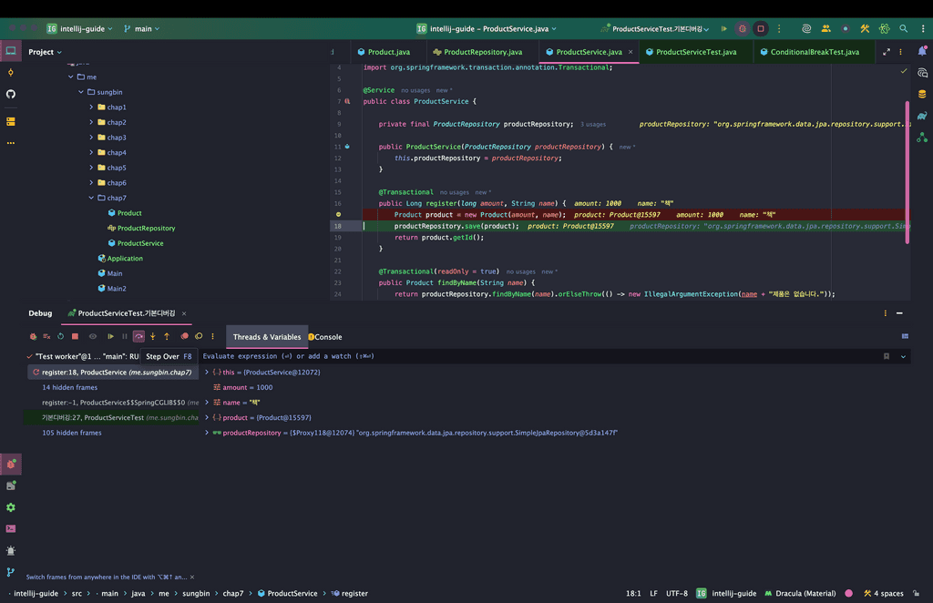Screen dimensions: 933x603
Task: Open the Database tool window icon
Action: [922, 94]
